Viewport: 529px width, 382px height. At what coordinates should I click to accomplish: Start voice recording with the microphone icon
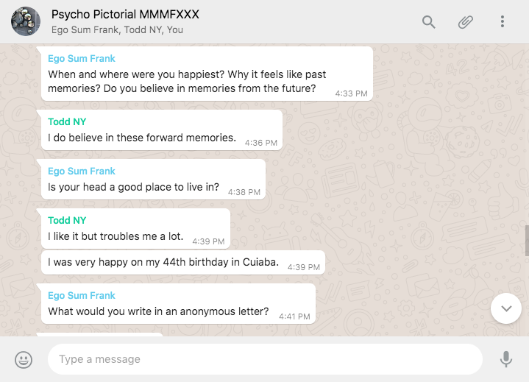point(506,359)
